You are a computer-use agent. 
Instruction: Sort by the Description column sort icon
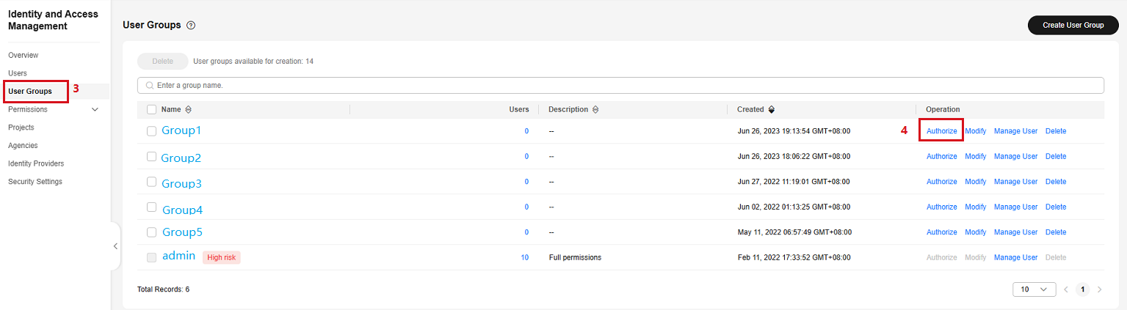595,110
